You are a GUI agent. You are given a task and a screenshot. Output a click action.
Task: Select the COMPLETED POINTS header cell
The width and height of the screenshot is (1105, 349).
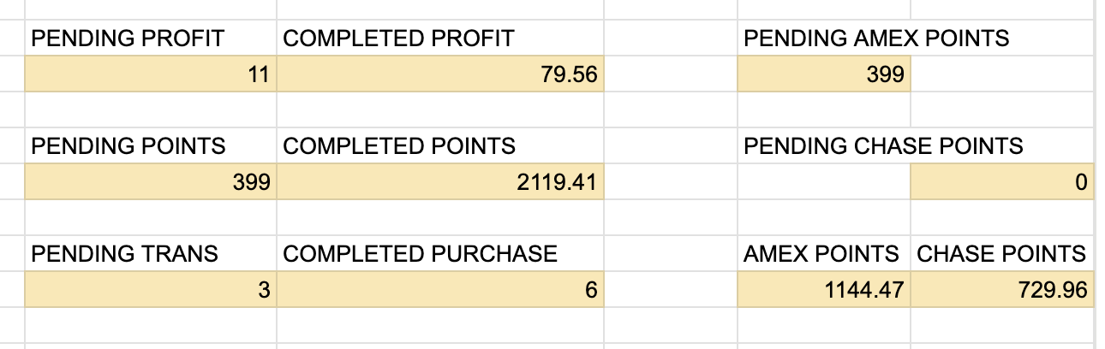pos(399,146)
